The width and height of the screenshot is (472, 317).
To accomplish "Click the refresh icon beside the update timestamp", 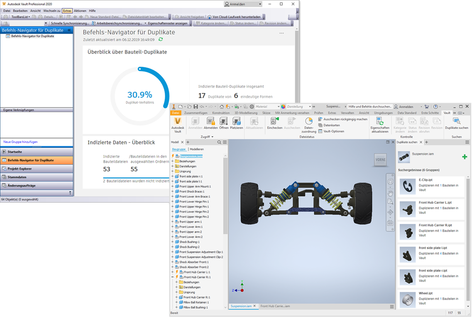I will 161,39.
